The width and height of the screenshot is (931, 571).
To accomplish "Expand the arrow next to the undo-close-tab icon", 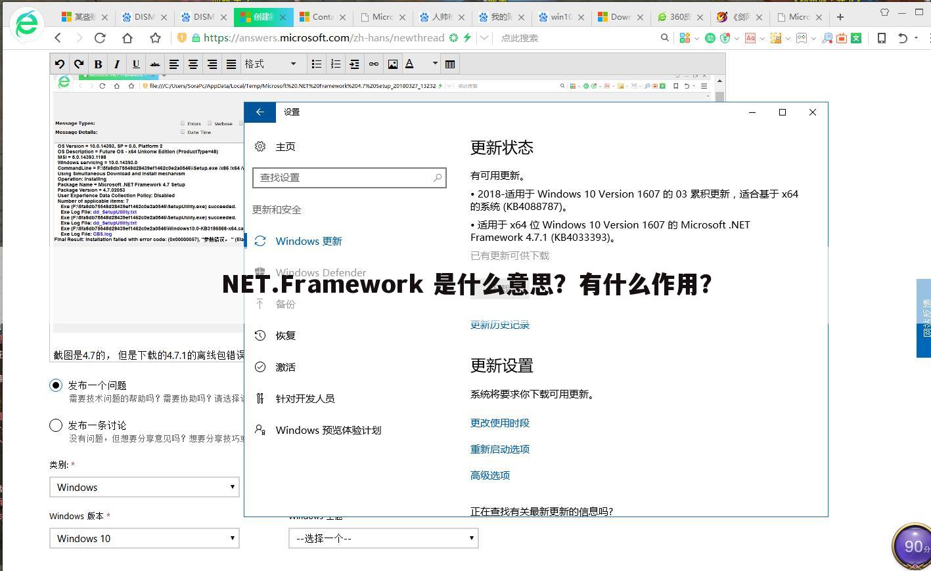I will [x=917, y=38].
